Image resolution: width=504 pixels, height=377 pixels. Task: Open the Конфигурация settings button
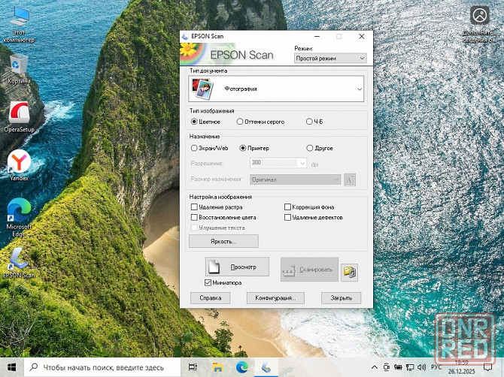click(274, 298)
